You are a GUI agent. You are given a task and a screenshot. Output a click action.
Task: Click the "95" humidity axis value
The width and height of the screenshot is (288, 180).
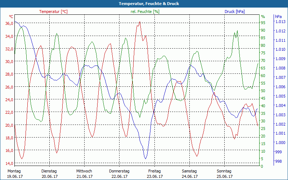click(263, 23)
